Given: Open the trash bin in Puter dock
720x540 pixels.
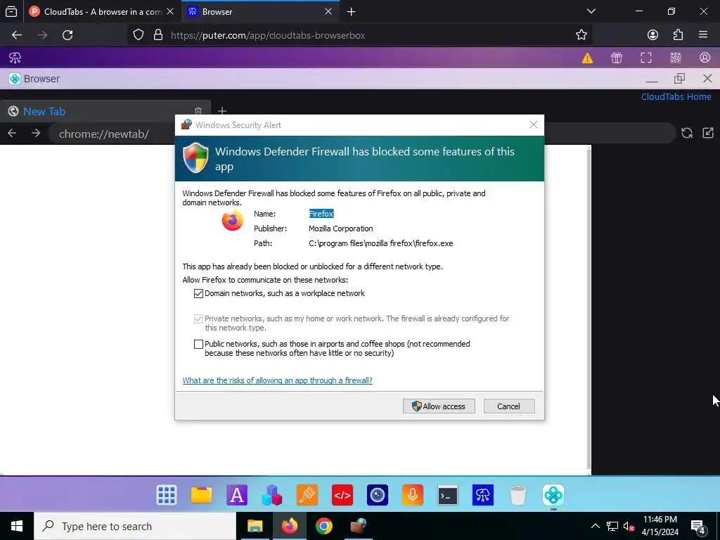Looking at the screenshot, I should pos(518,495).
